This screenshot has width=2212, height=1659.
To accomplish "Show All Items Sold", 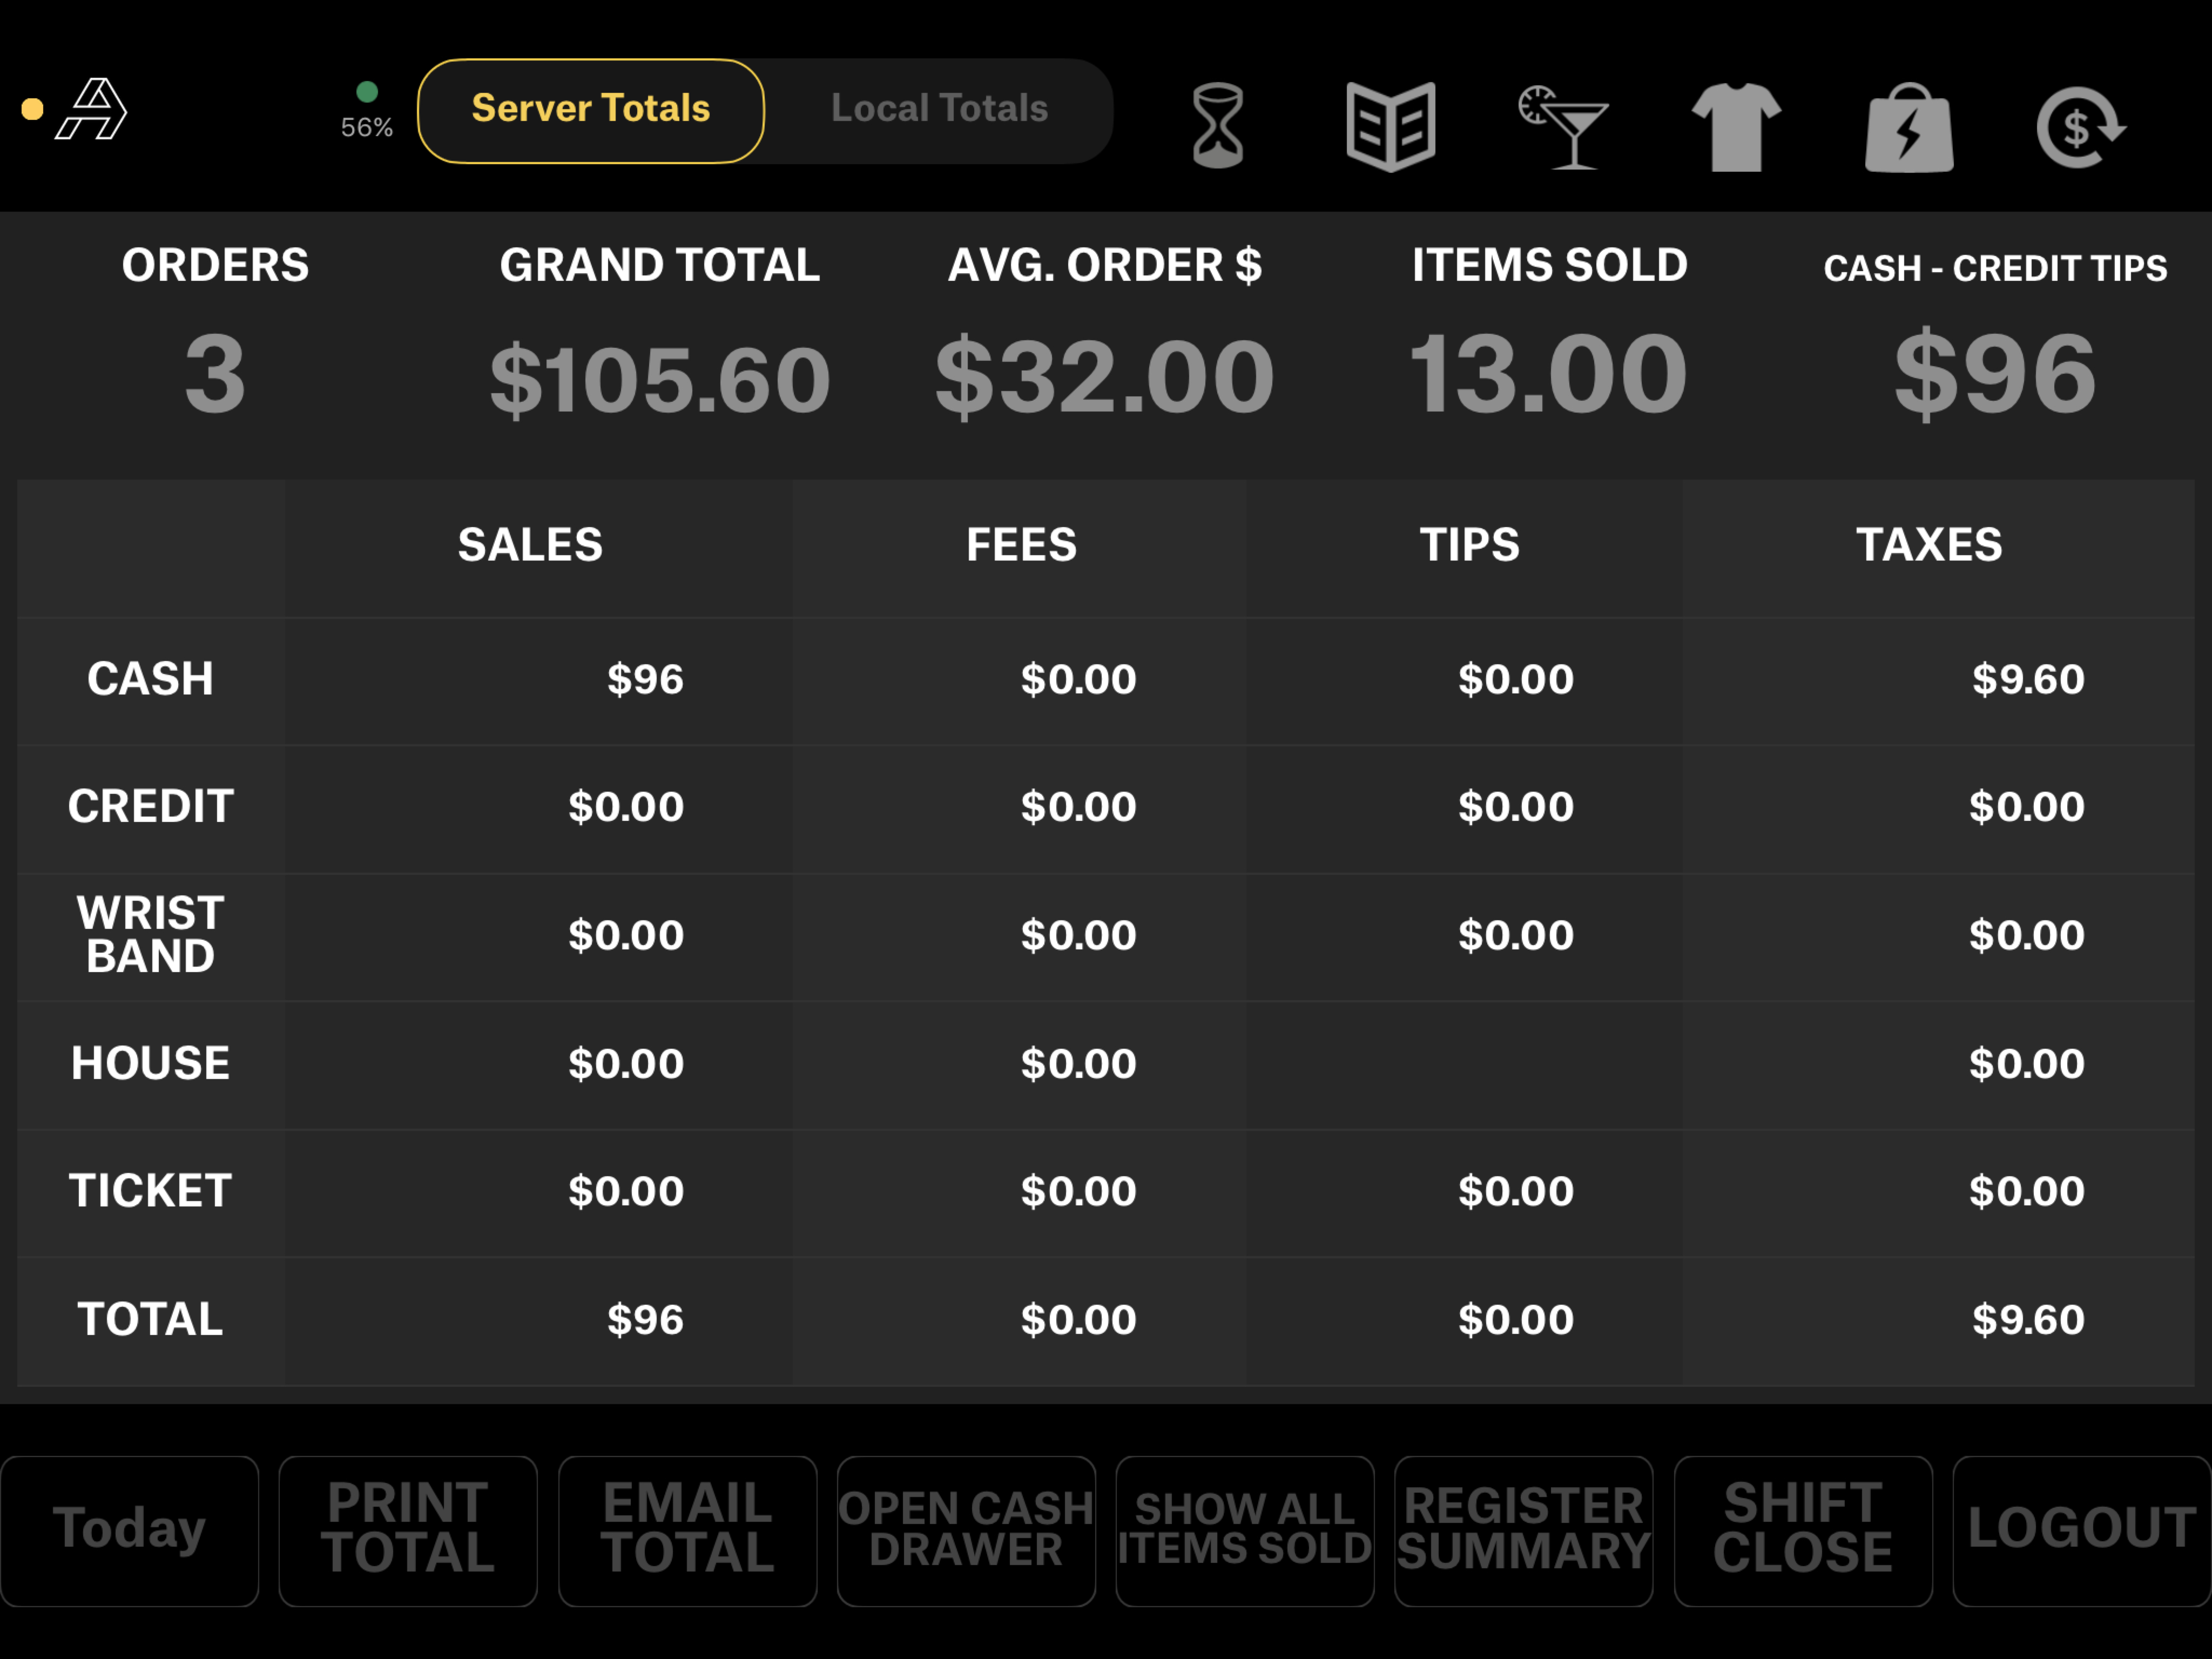I will [x=1245, y=1530].
